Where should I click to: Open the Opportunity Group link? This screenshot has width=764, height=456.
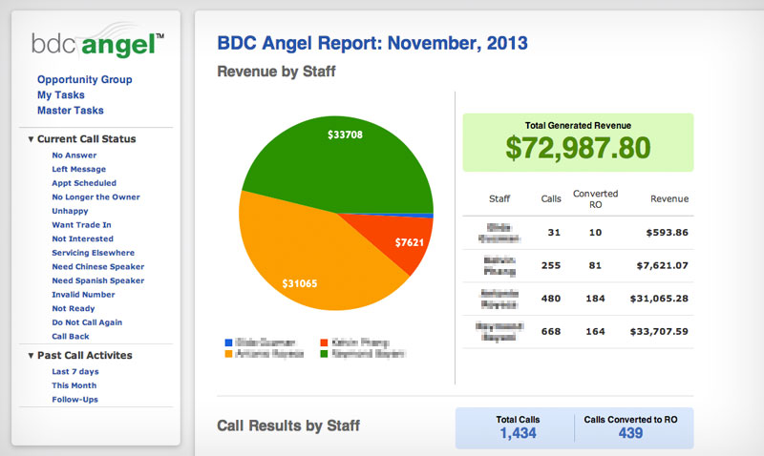tap(84, 80)
